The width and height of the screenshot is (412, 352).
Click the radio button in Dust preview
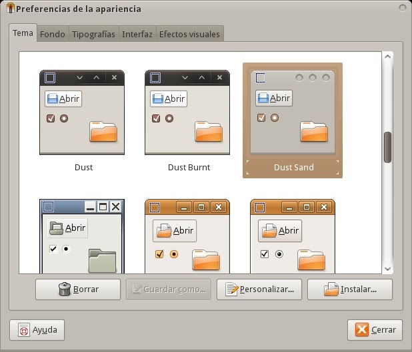[x=64, y=118]
